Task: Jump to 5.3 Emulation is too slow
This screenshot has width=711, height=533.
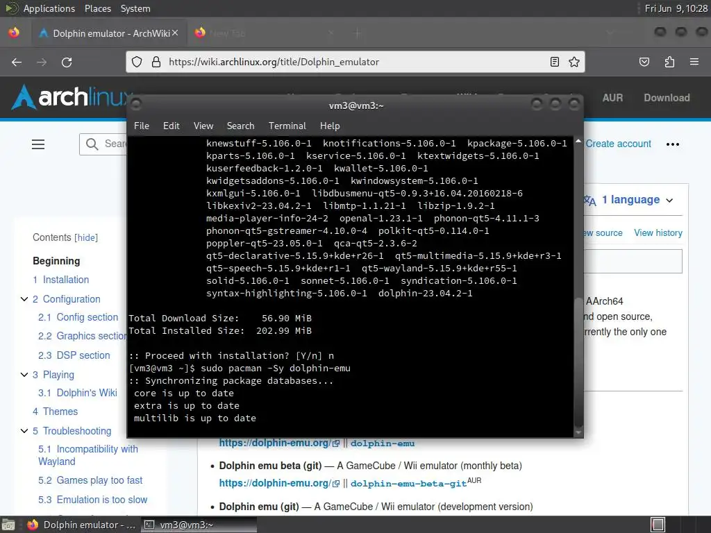Action: coord(92,500)
